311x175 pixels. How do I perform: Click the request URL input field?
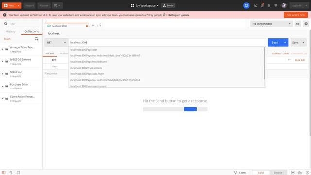coord(167,42)
